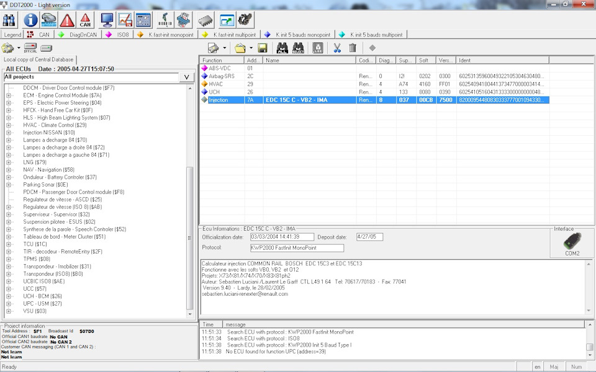Click the database folder icon at left

point(7,48)
